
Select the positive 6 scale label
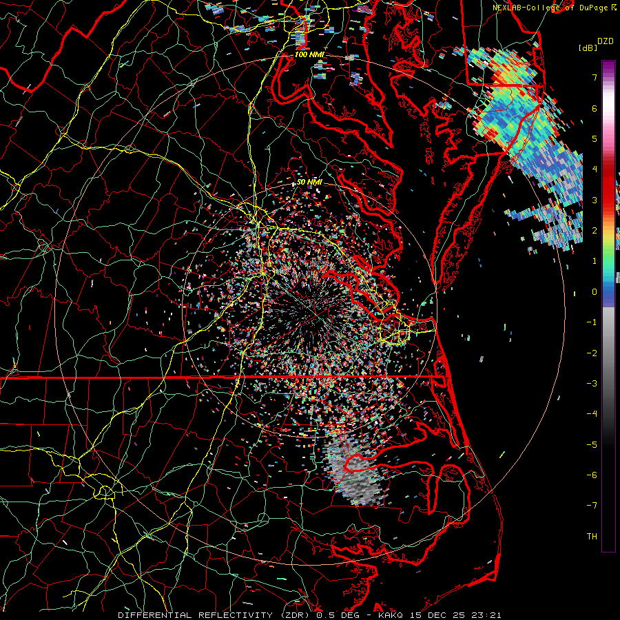pos(595,109)
